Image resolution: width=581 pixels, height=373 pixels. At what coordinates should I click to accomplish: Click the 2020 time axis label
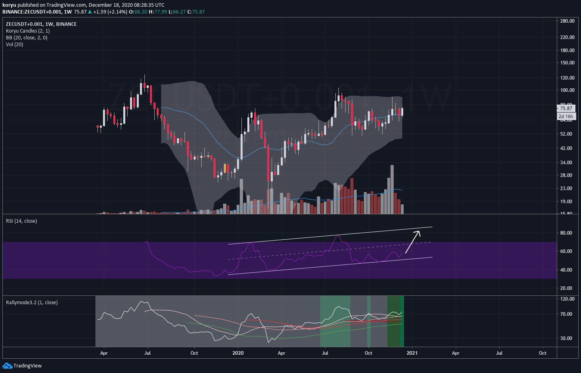coord(238,353)
